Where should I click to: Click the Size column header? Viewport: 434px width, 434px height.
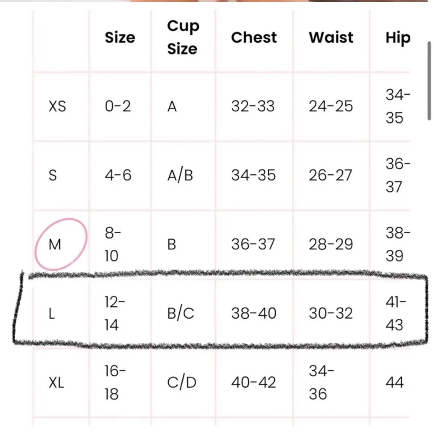click(120, 37)
